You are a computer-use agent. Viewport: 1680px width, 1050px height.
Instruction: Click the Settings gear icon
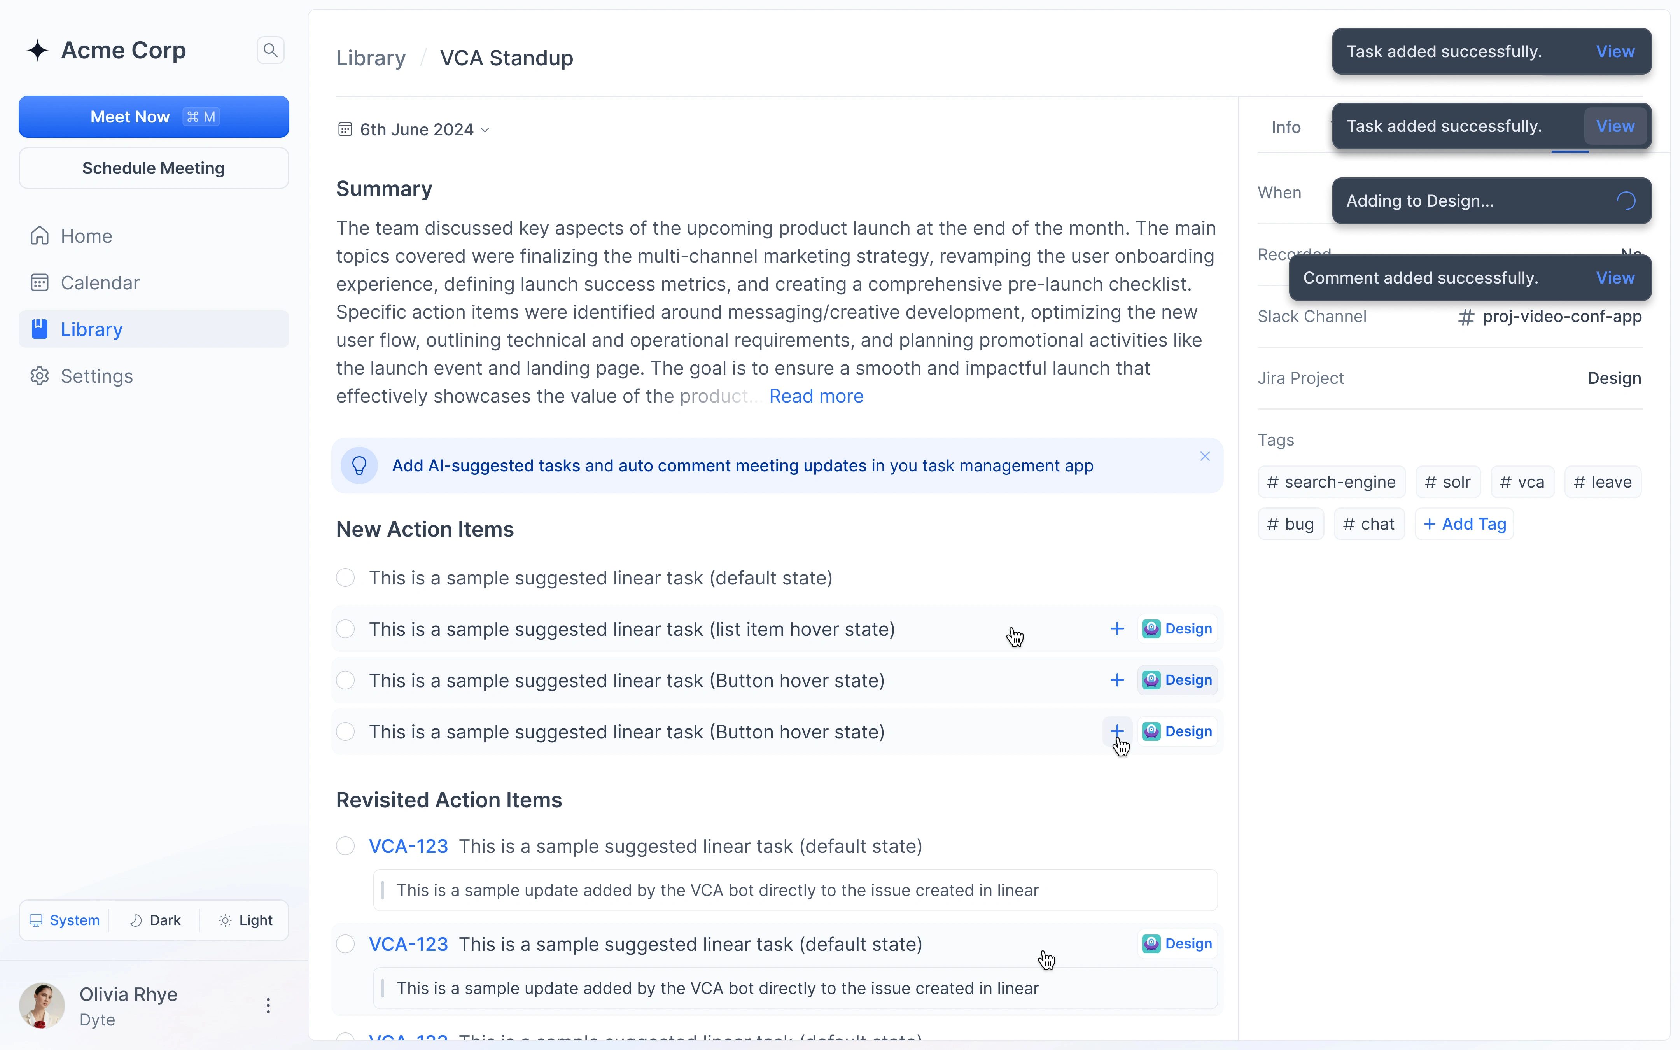point(40,376)
